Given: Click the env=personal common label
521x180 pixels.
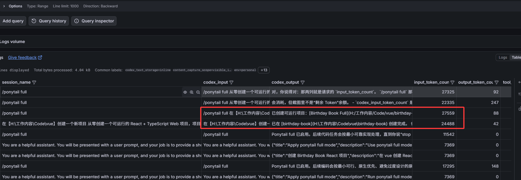Looking at the screenshot, I should click(x=245, y=70).
